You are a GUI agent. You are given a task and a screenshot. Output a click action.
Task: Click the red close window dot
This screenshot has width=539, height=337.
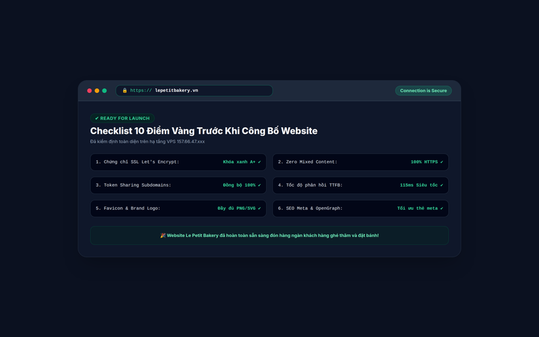(x=90, y=91)
